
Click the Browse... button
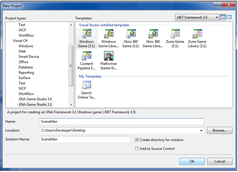click(220, 130)
